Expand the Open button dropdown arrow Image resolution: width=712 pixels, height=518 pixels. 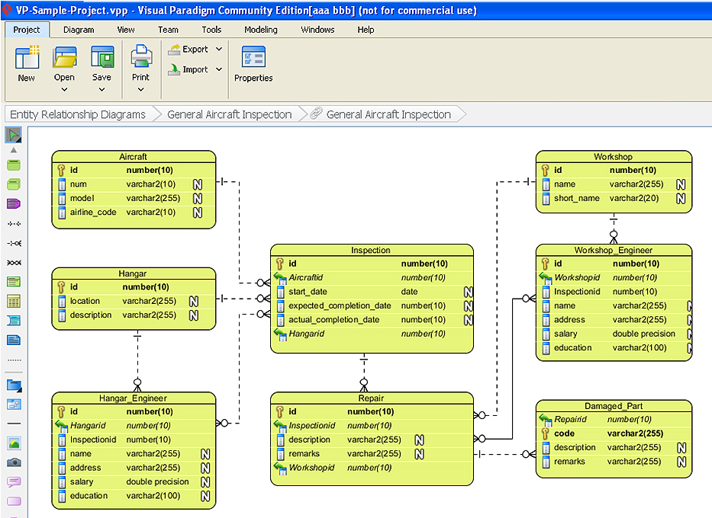coord(64,89)
